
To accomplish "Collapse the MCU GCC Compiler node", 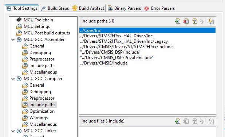I will click(x=13, y=79).
